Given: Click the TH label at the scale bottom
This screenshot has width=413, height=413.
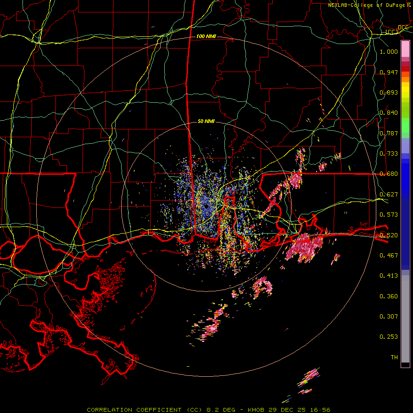Looking at the screenshot, I should pos(394,357).
